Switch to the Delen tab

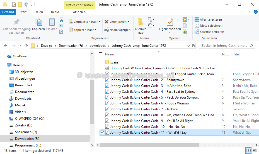pyautogui.click(x=39, y=12)
